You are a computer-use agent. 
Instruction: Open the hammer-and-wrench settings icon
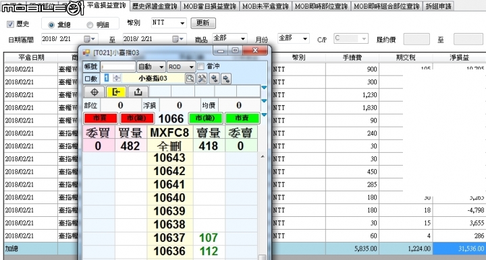click(x=202, y=79)
